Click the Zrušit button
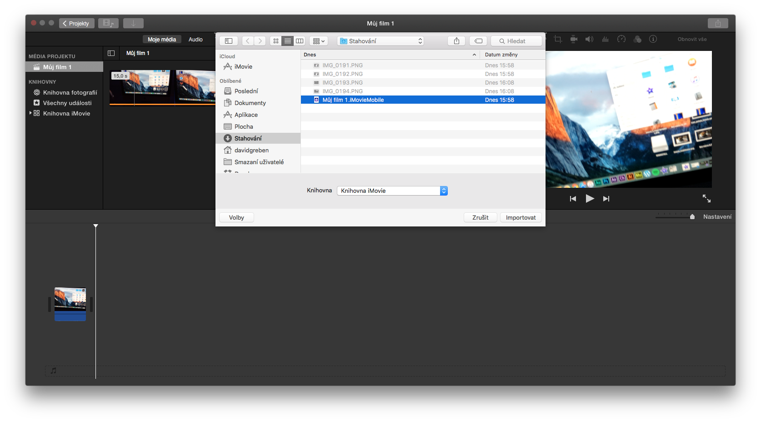Viewport: 761px width, 422px height. 480,218
